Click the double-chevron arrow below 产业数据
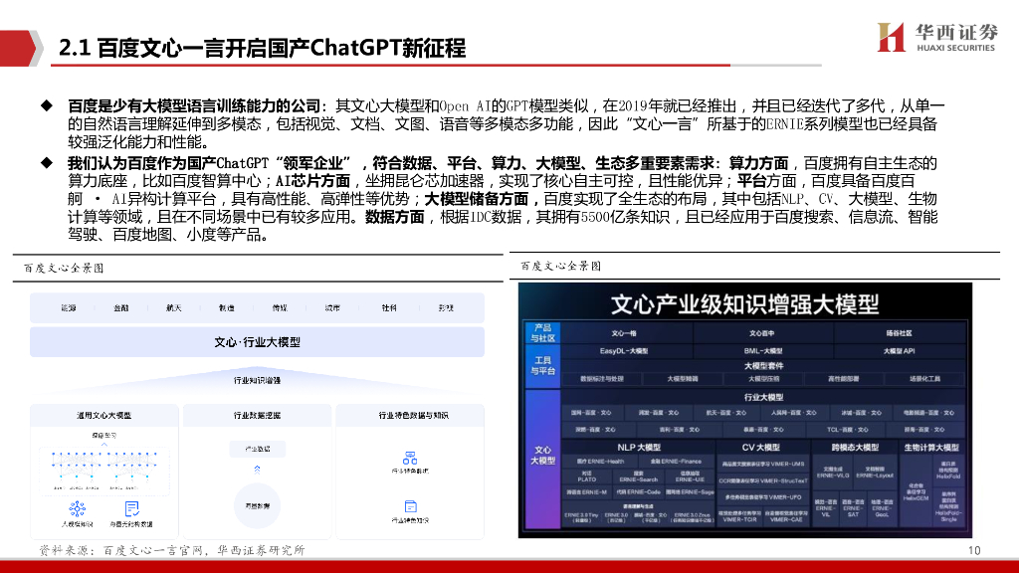Viewport: 1019px width, 573px height. [x=256, y=470]
